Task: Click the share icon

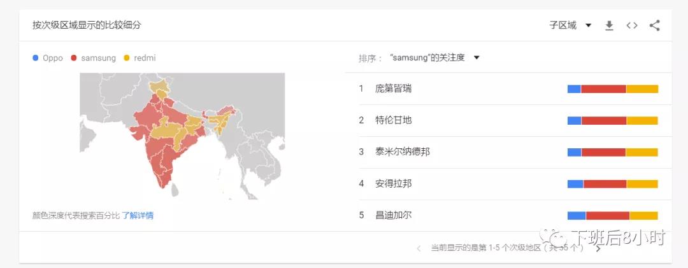Action: pos(654,25)
